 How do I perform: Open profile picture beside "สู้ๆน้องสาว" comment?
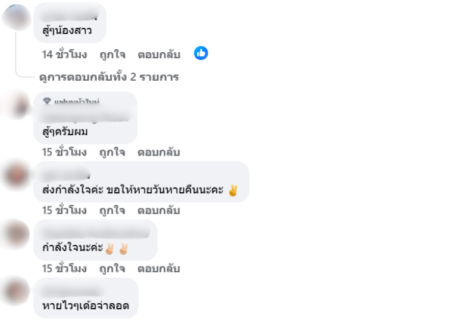pyautogui.click(x=15, y=17)
